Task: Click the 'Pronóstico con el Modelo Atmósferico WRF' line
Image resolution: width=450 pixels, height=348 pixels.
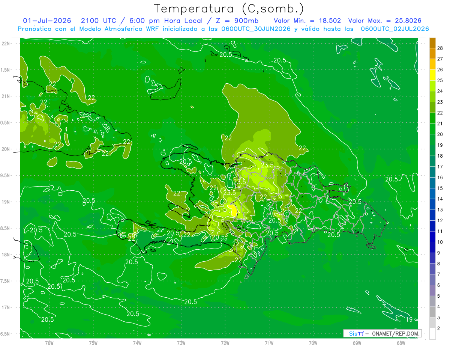Action: point(89,29)
